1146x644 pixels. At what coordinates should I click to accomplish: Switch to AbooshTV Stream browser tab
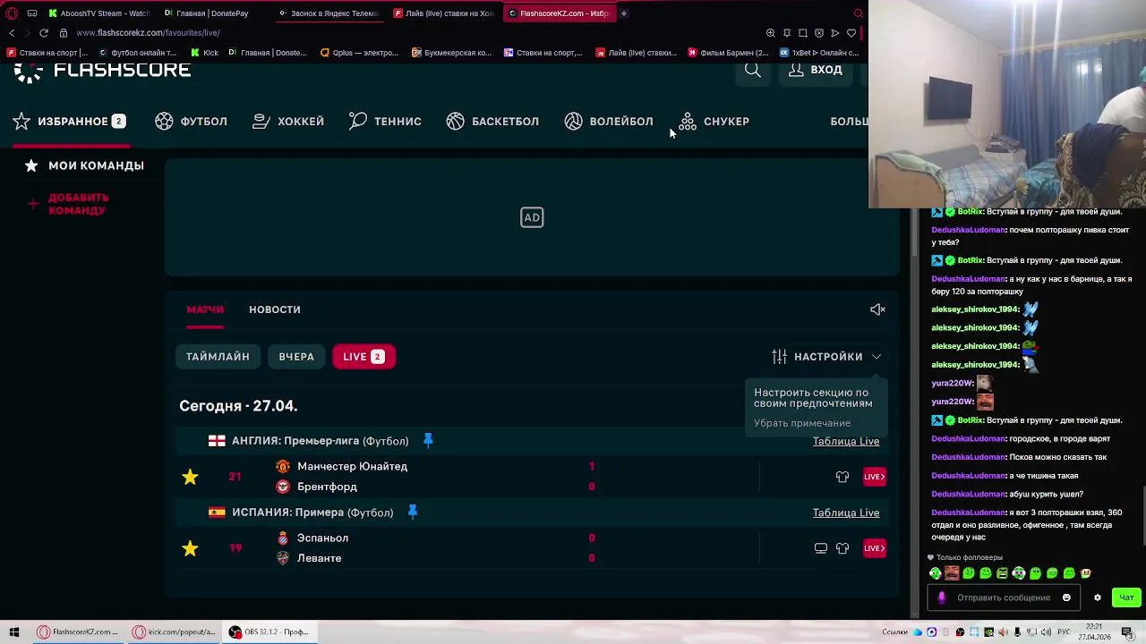pyautogui.click(x=99, y=13)
